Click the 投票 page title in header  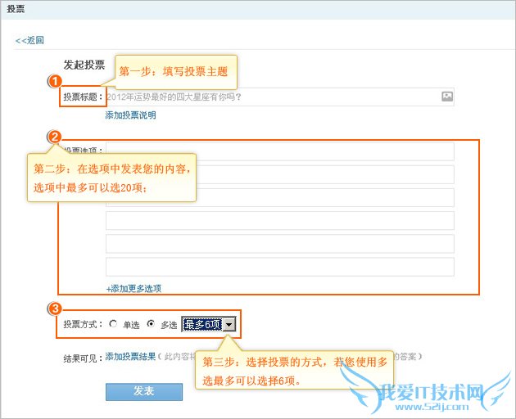(x=16, y=9)
